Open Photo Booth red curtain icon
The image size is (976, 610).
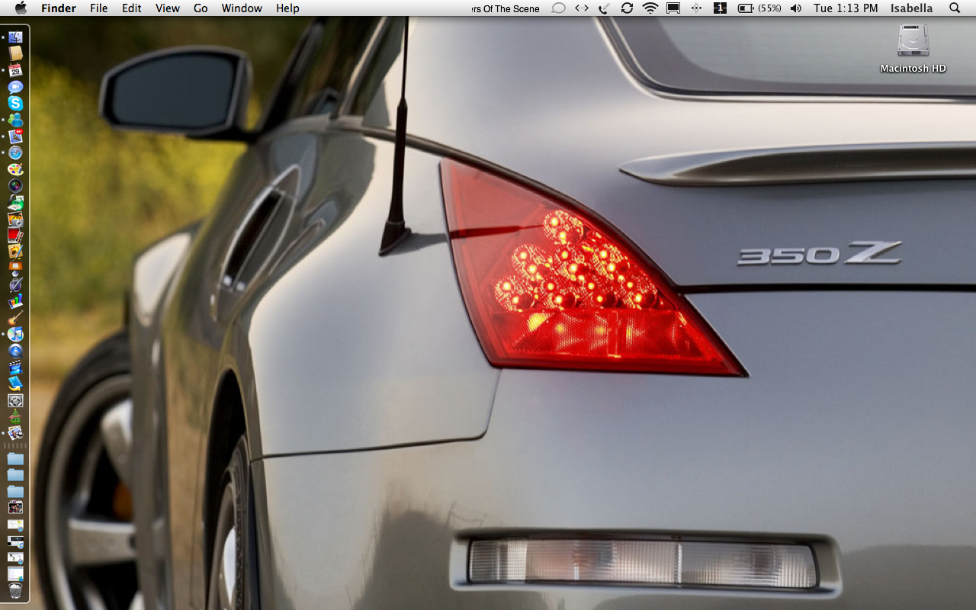[15, 234]
